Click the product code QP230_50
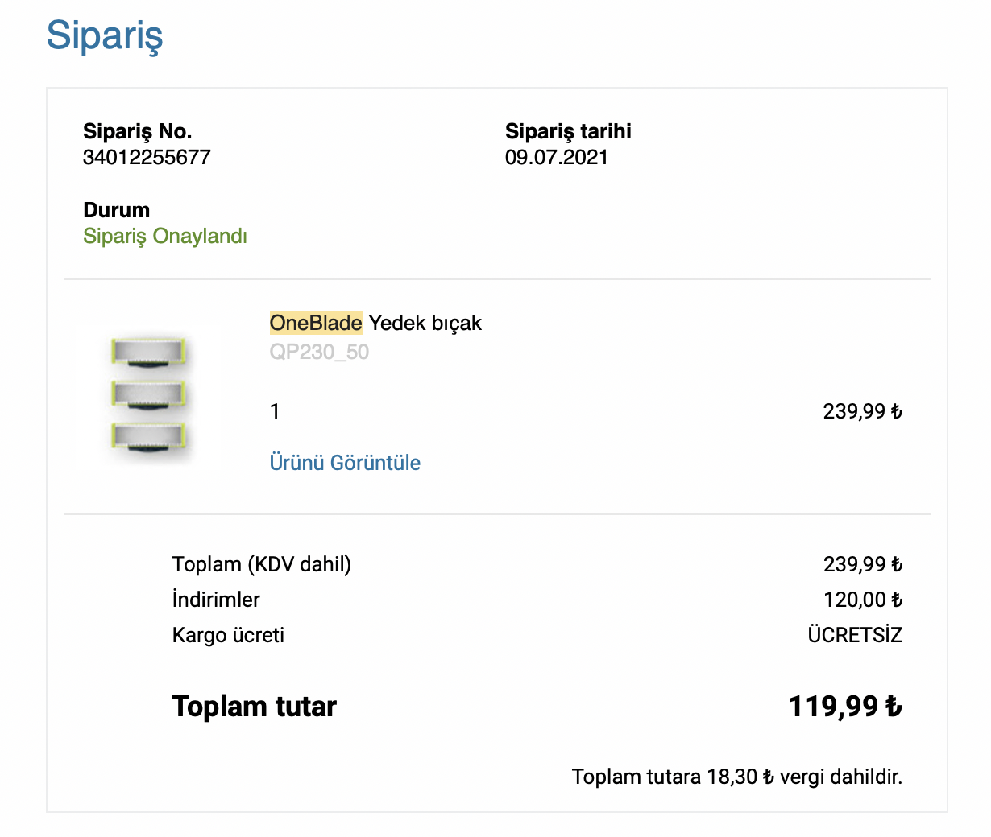Screen dimensions: 991x837 coord(319,352)
